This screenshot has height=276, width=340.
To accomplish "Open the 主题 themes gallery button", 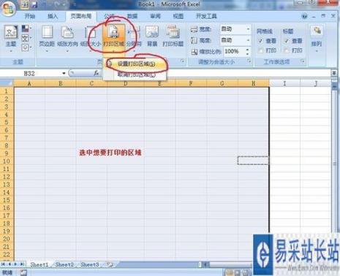I will (11, 38).
